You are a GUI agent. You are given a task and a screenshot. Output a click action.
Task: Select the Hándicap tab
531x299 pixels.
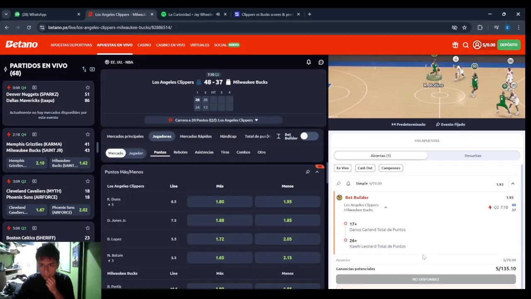tap(228, 136)
